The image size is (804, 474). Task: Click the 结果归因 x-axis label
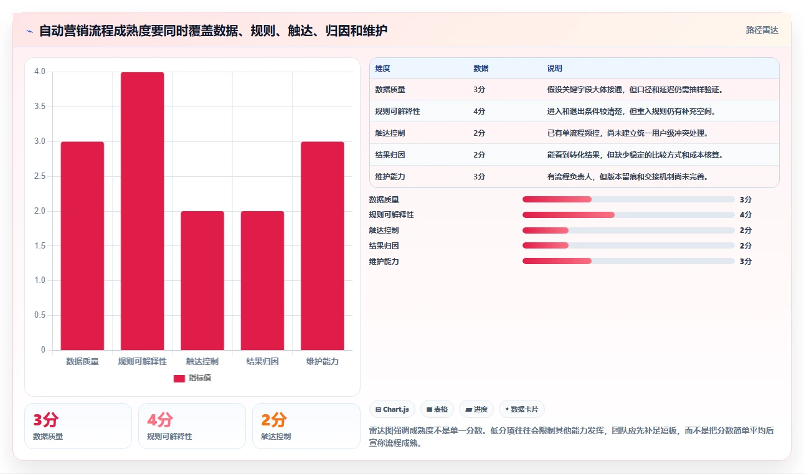click(262, 361)
